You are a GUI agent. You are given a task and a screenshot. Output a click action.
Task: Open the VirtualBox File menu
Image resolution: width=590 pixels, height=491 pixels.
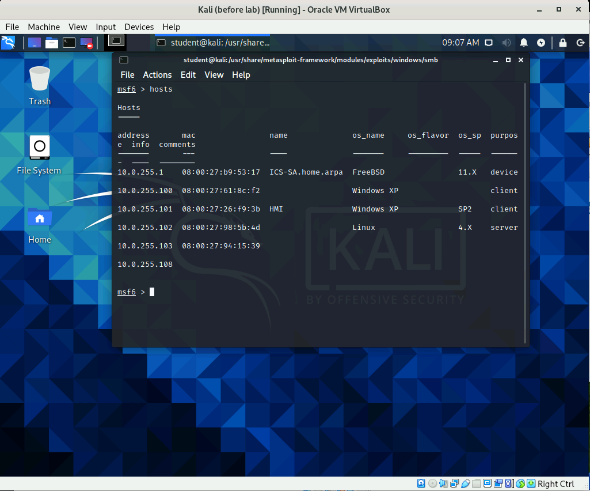12,27
